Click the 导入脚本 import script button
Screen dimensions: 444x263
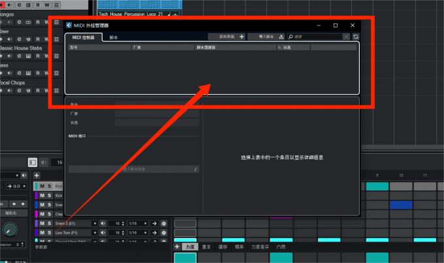266,37
